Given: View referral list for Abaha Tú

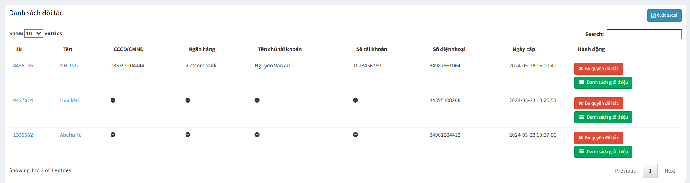Looking at the screenshot, I should tap(603, 152).
